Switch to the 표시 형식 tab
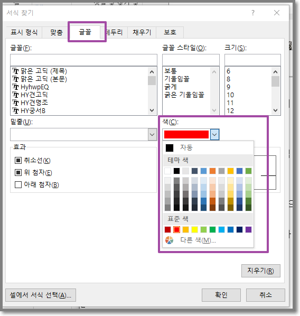Screen dimensions: 300x316 coord(24,32)
